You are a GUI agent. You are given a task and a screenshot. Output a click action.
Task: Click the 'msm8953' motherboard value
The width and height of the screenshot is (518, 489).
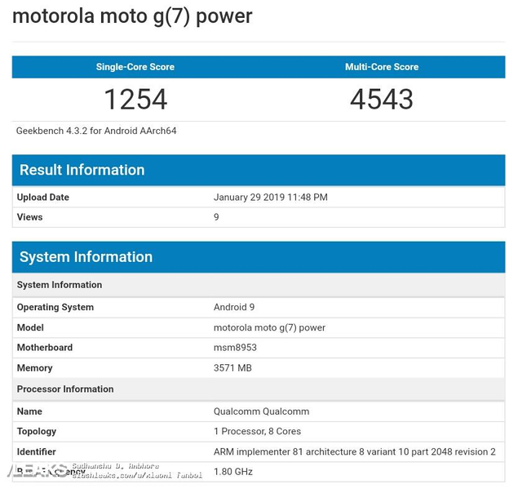(235, 348)
